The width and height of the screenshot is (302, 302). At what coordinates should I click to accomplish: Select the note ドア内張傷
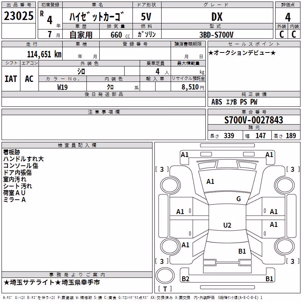17,173
